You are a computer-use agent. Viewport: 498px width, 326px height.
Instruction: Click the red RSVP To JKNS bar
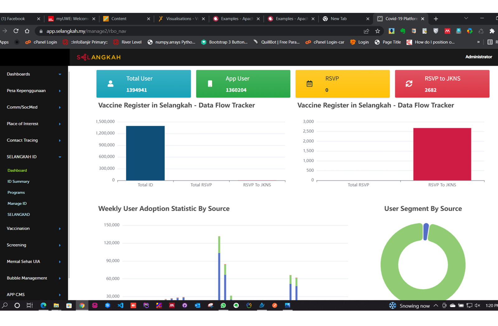point(442,154)
